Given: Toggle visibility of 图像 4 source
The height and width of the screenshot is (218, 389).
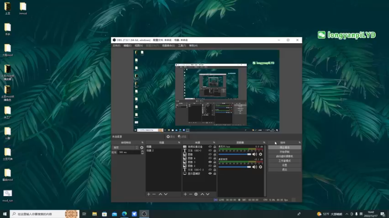Looking at the screenshot, I should point(210,158).
